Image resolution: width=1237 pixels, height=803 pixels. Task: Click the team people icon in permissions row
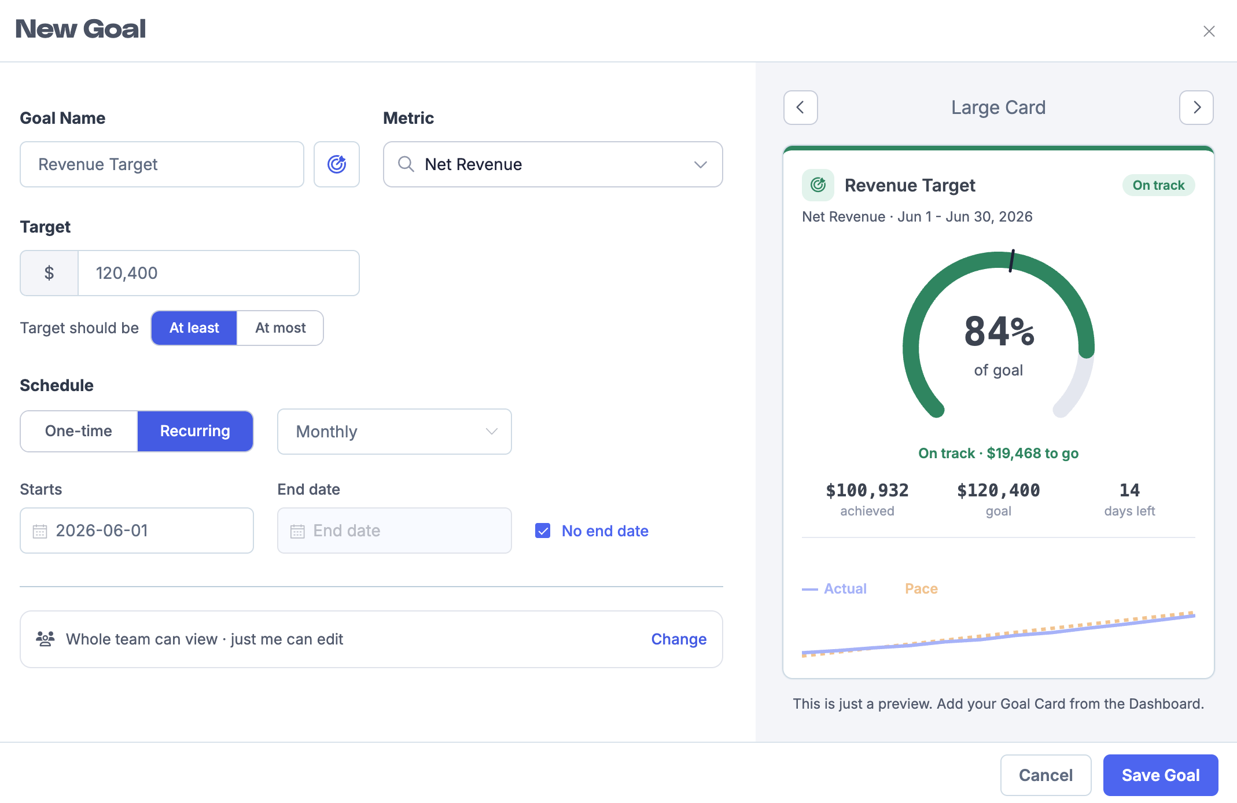click(x=45, y=639)
